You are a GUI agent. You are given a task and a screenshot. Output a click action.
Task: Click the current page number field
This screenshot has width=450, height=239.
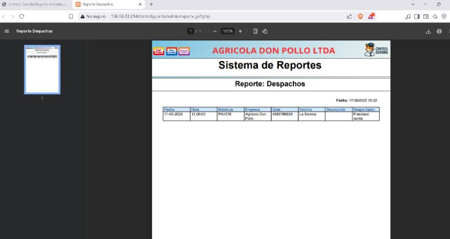coord(190,31)
